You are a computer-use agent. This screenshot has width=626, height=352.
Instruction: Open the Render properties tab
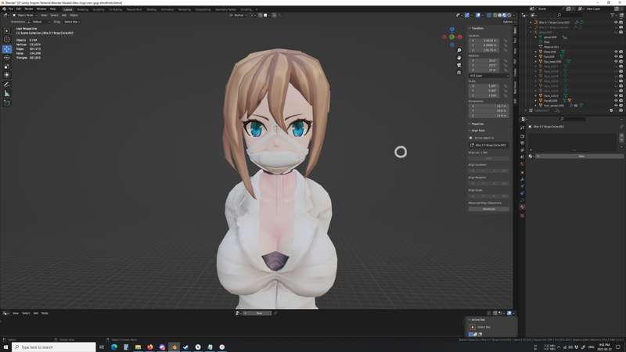[522, 136]
